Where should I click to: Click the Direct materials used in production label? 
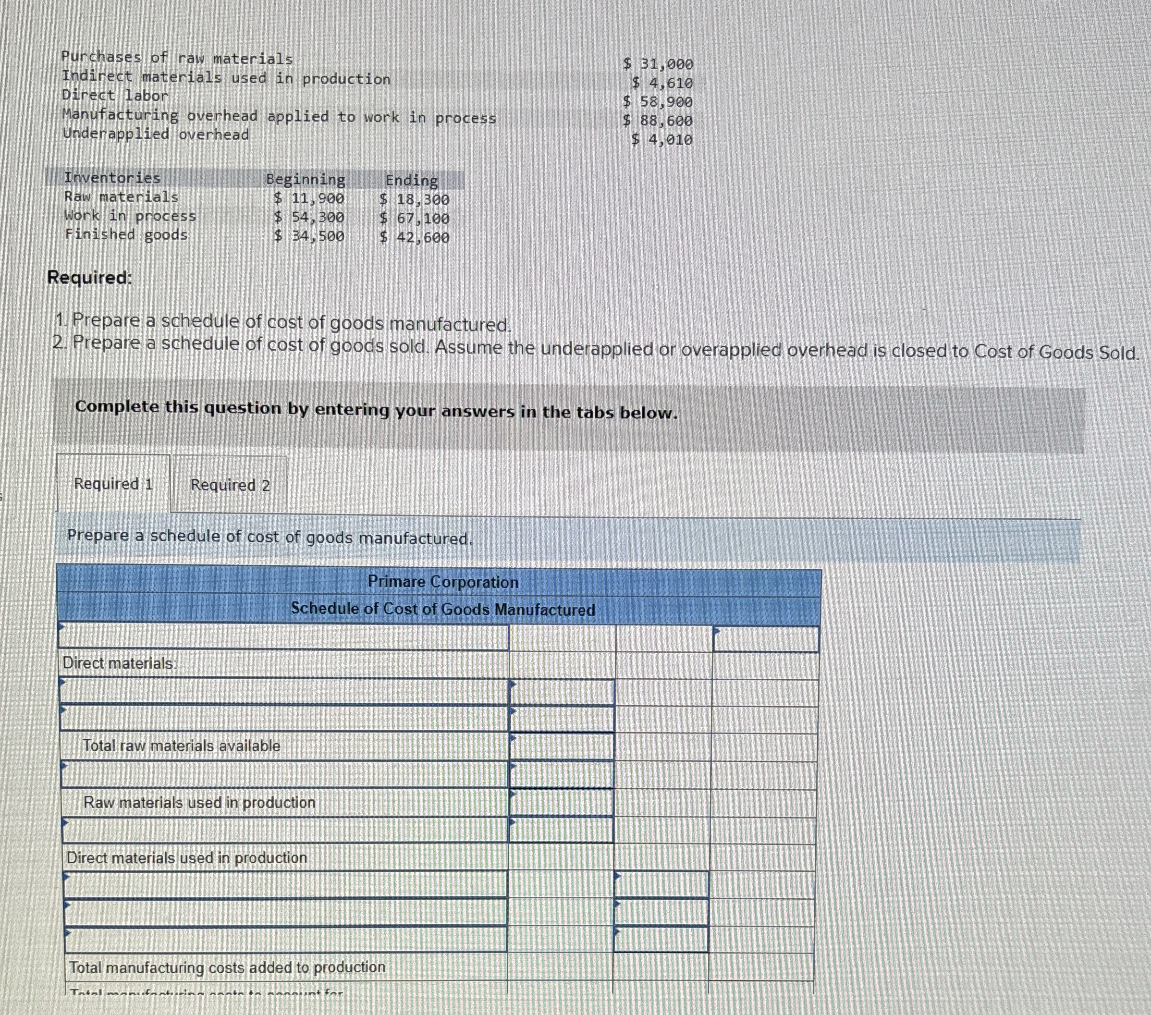(x=186, y=857)
